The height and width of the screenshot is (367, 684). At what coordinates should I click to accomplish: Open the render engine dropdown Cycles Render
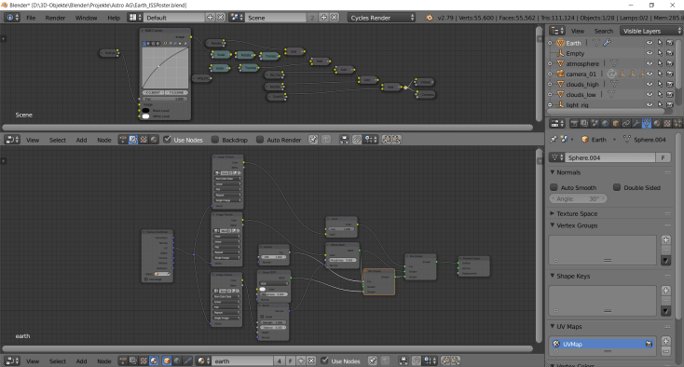pos(382,18)
